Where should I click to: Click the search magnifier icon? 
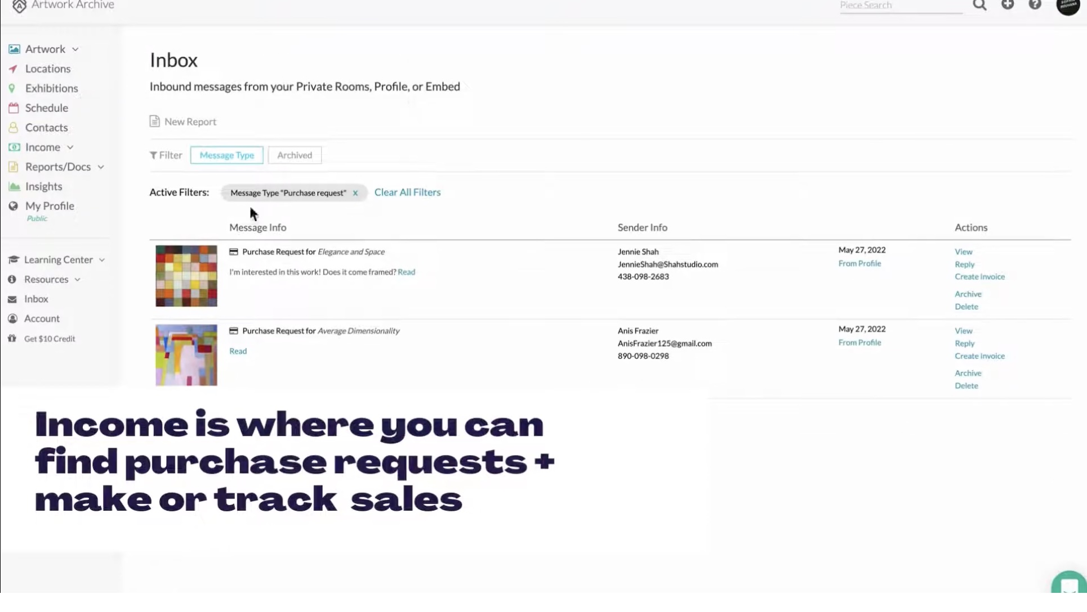pos(979,5)
